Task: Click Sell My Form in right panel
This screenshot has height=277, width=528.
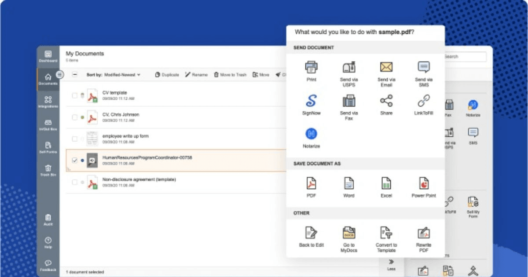Action: pyautogui.click(x=473, y=207)
